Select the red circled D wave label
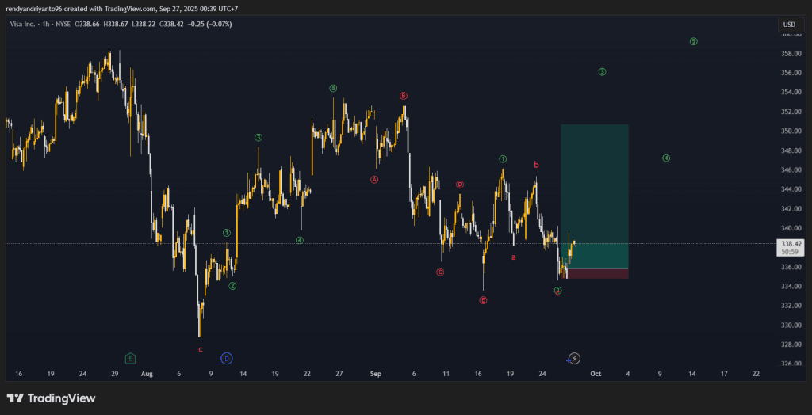 460,185
